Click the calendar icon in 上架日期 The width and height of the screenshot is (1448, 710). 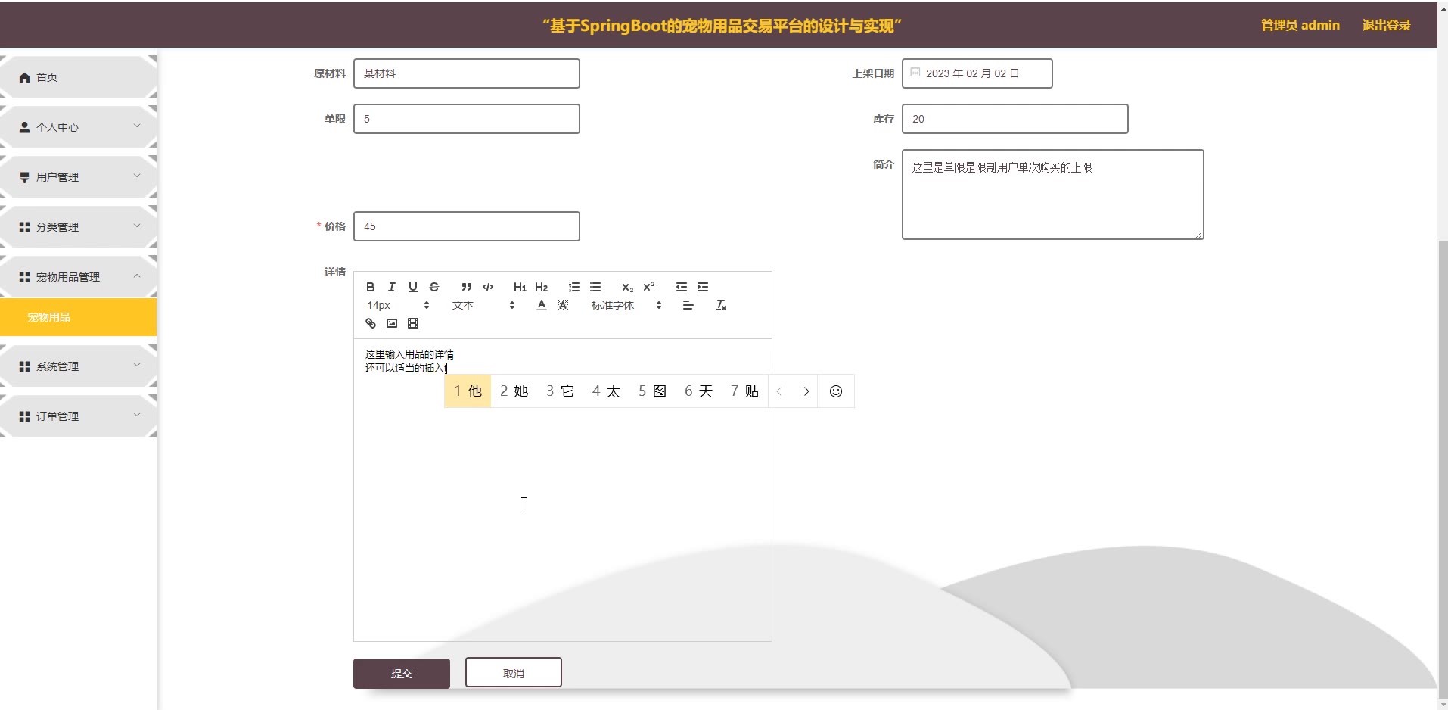tap(915, 73)
